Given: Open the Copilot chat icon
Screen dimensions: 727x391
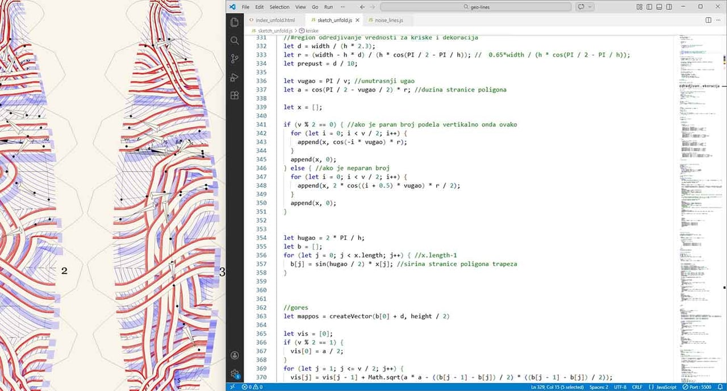Looking at the screenshot, I should (x=580, y=7).
